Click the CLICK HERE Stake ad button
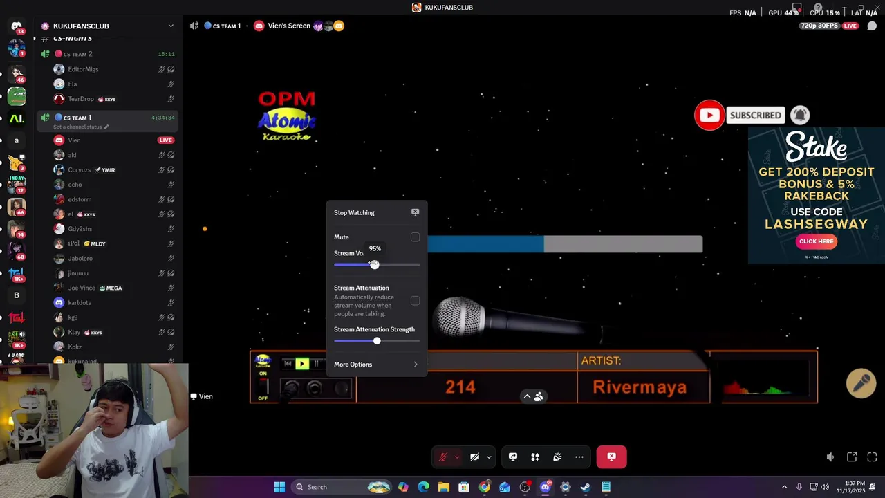 coord(816,241)
